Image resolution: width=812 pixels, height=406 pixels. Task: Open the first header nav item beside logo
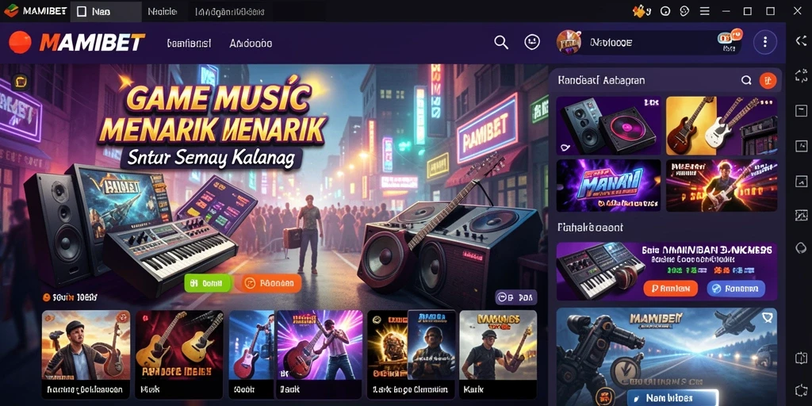click(189, 44)
